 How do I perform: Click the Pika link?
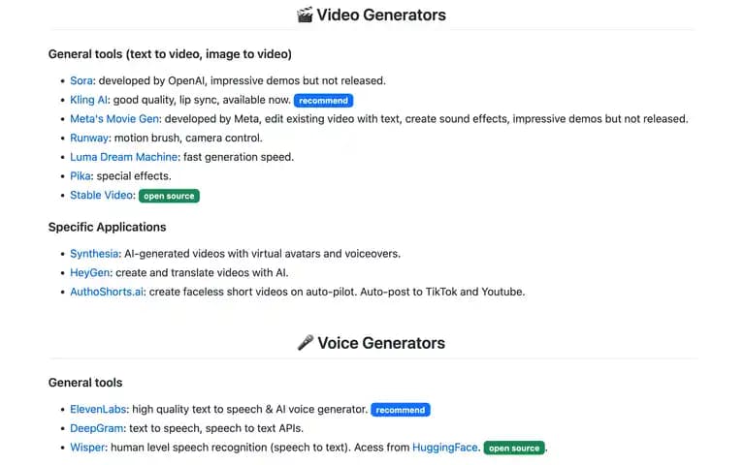coord(81,176)
